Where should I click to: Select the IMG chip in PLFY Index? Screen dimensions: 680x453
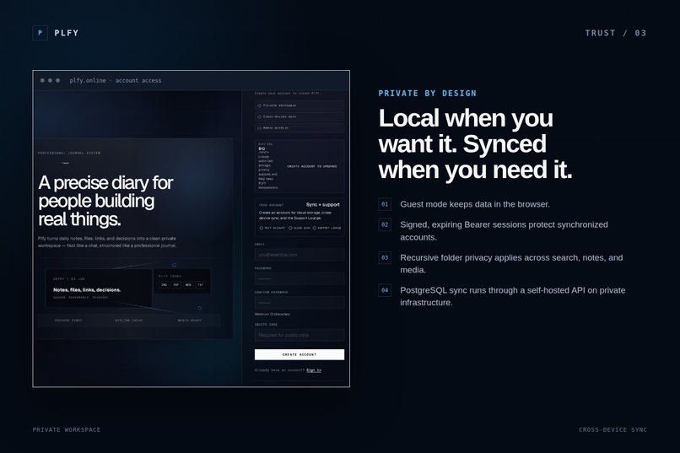pyautogui.click(x=164, y=285)
